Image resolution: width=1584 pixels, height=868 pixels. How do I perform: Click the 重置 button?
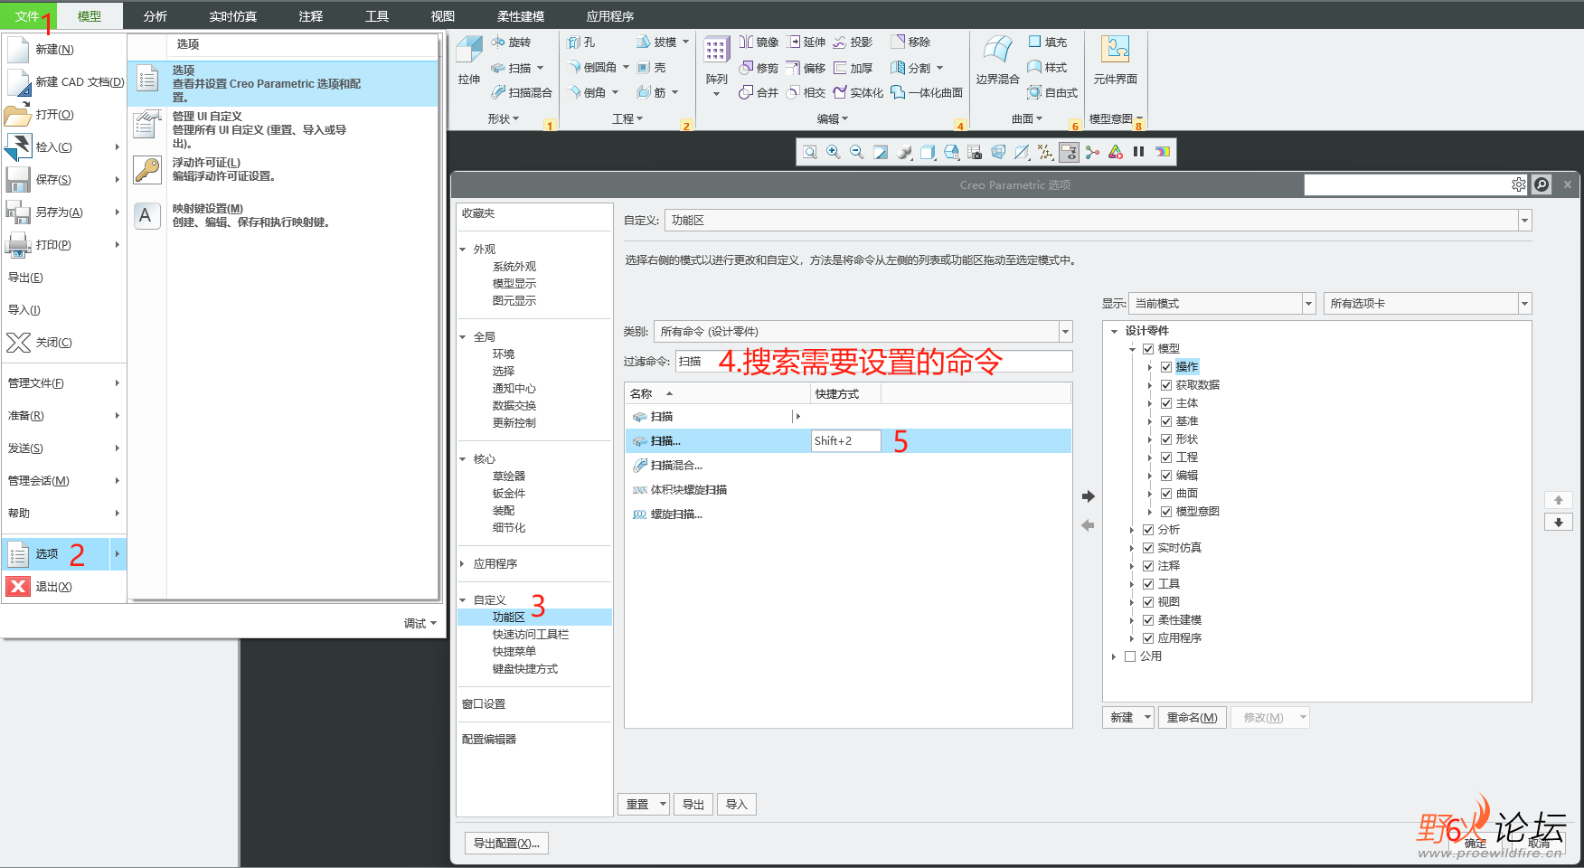(637, 805)
